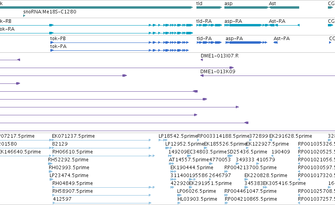This screenshot has width=335, height=205.
Task: Select the EST labeled 4770053
Action: pyautogui.click(x=220, y=160)
